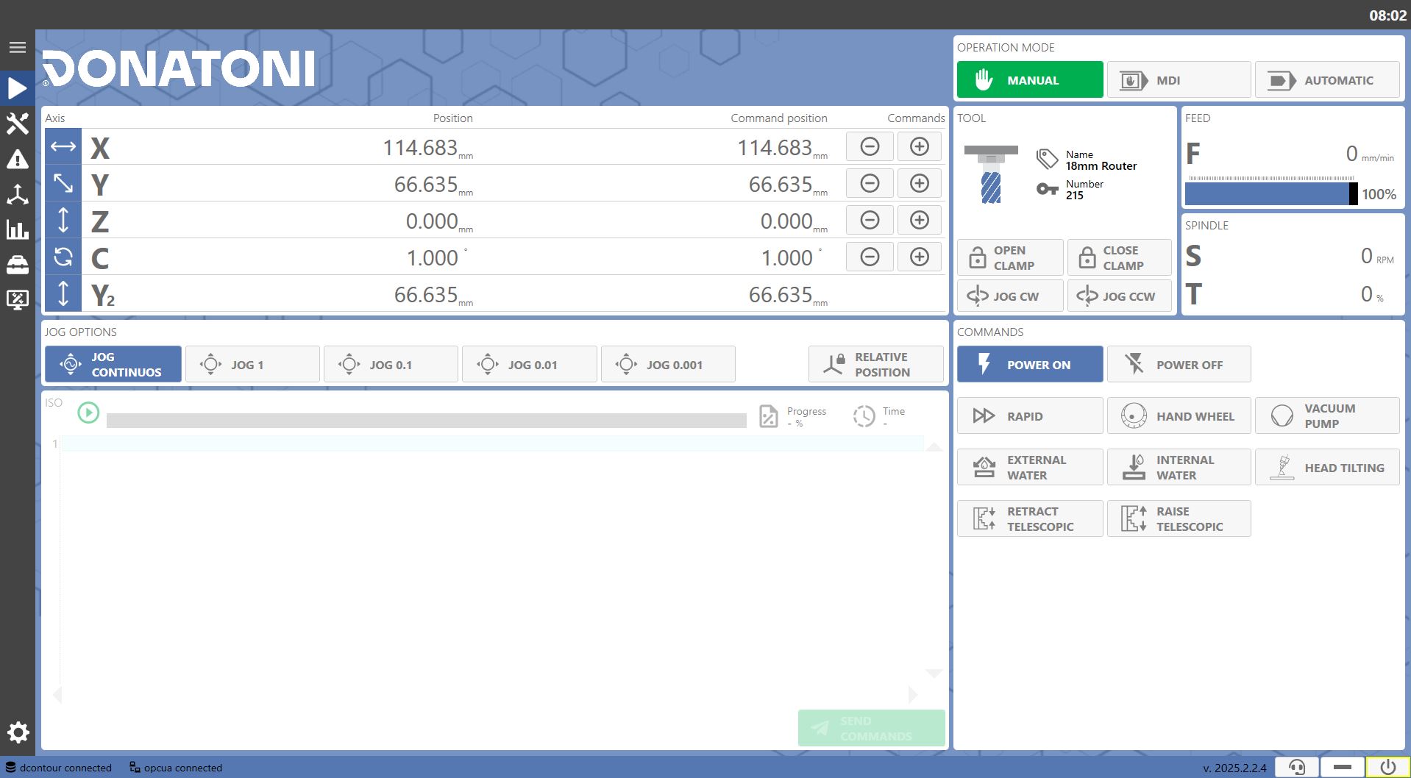Viewport: 1411px width, 778px height.
Task: Open the statistics bar chart page
Action: [x=18, y=229]
